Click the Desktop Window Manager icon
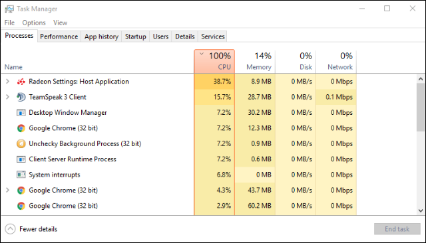 pyautogui.click(x=21, y=113)
